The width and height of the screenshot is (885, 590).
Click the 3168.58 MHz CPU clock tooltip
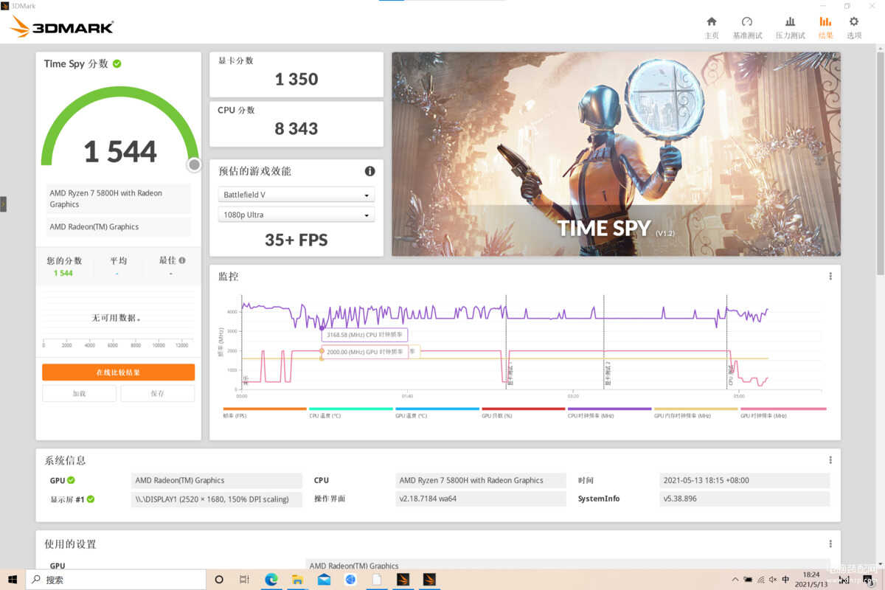tap(364, 335)
